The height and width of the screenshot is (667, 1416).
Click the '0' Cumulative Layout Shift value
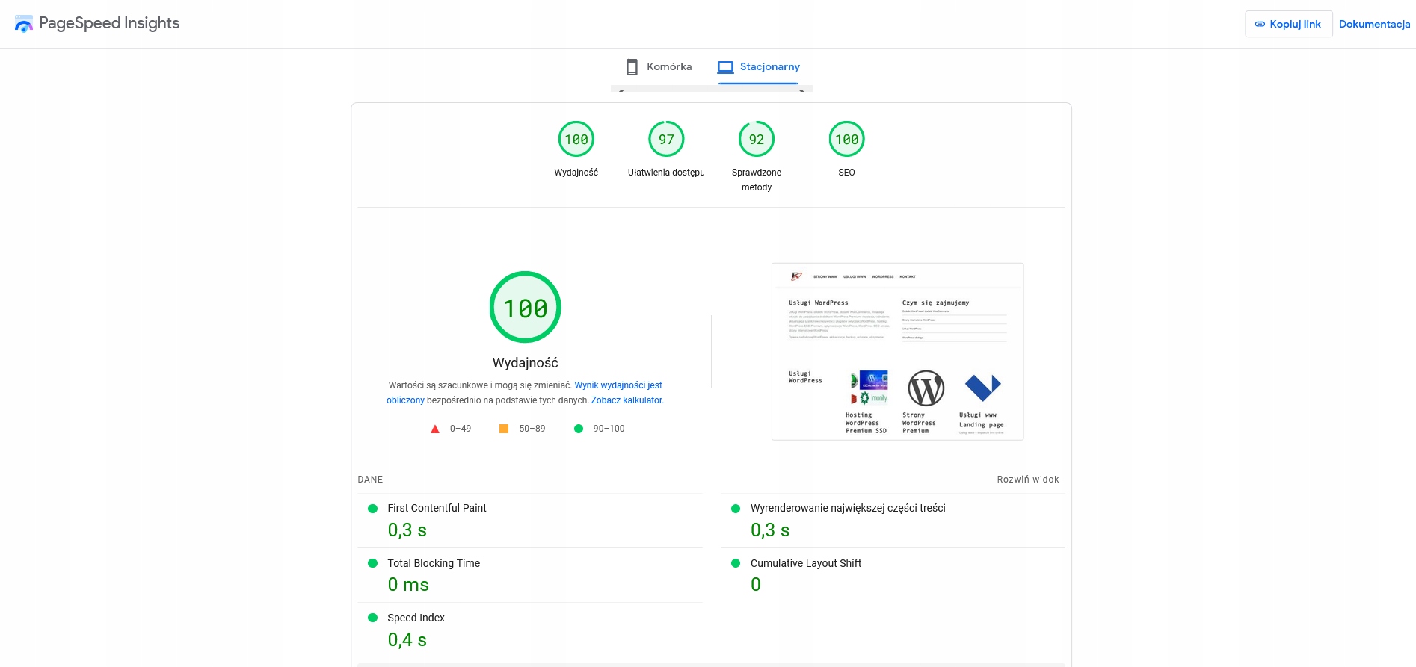[x=756, y=585]
